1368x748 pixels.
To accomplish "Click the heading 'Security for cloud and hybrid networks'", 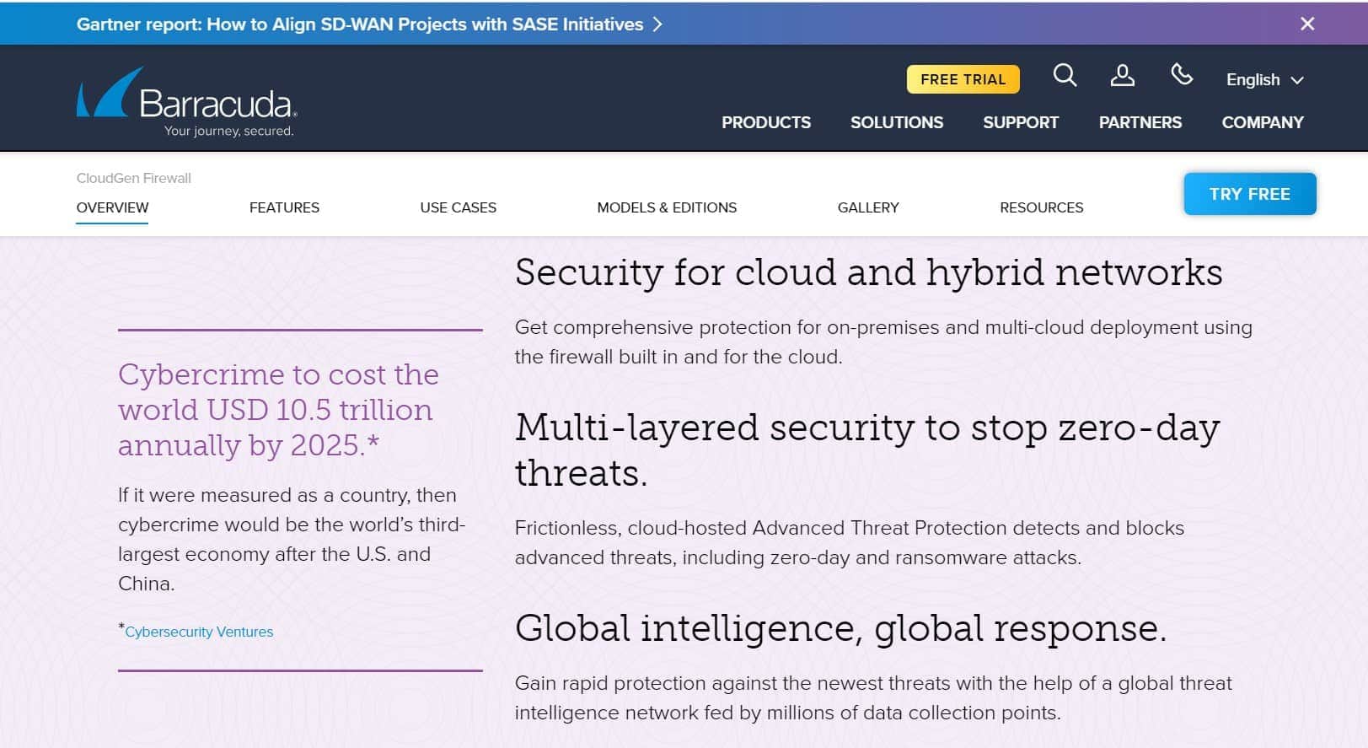I will 868,272.
